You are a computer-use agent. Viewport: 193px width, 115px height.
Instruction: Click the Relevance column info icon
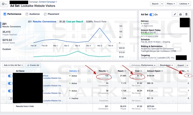pos(188,71)
